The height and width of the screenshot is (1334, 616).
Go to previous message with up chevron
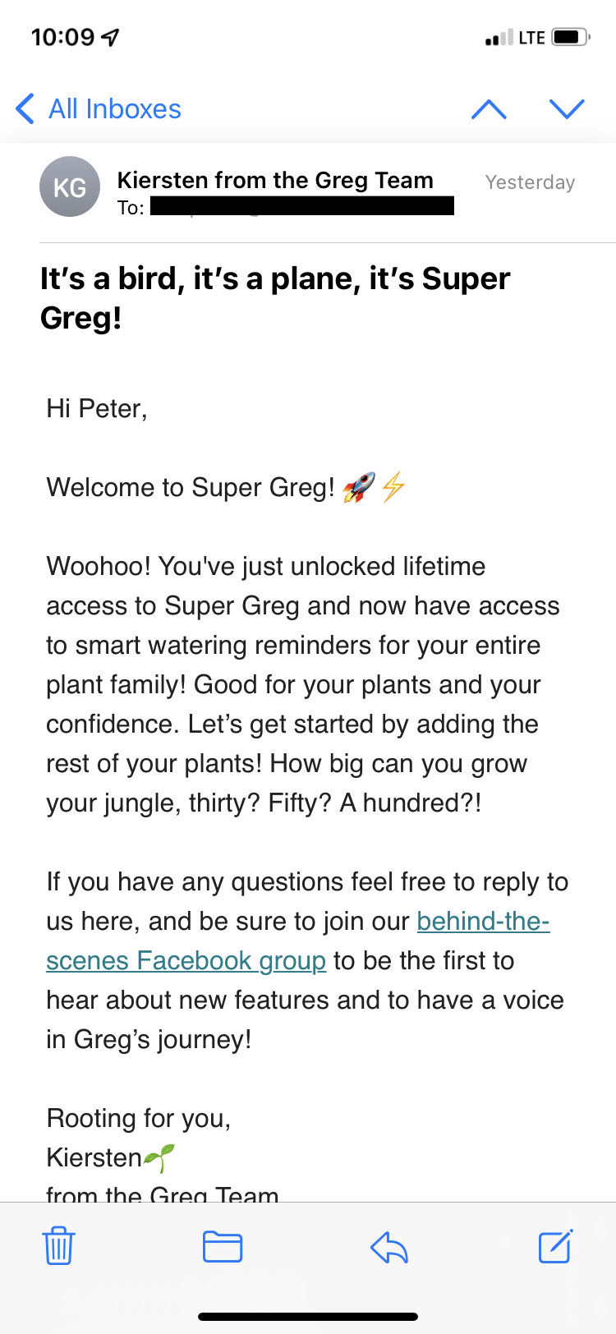[489, 109]
